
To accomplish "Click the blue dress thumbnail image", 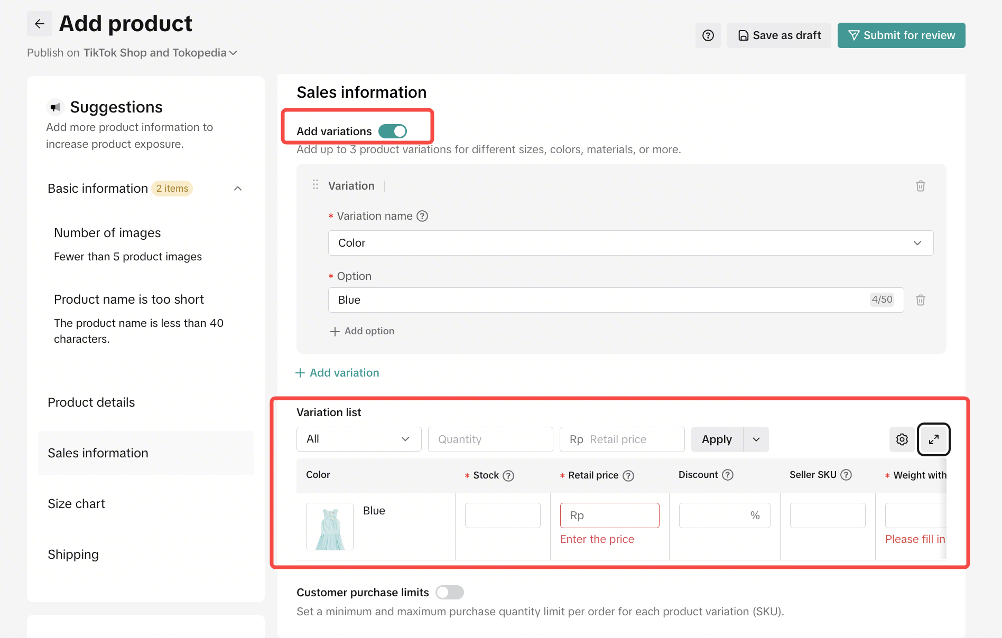I will (x=330, y=527).
